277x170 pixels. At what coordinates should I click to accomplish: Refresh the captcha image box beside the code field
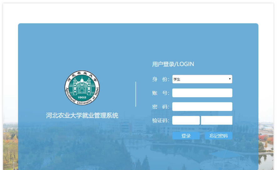(x=217, y=120)
